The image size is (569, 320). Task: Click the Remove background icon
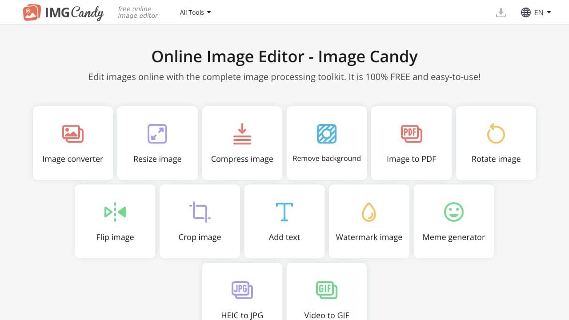tap(327, 134)
